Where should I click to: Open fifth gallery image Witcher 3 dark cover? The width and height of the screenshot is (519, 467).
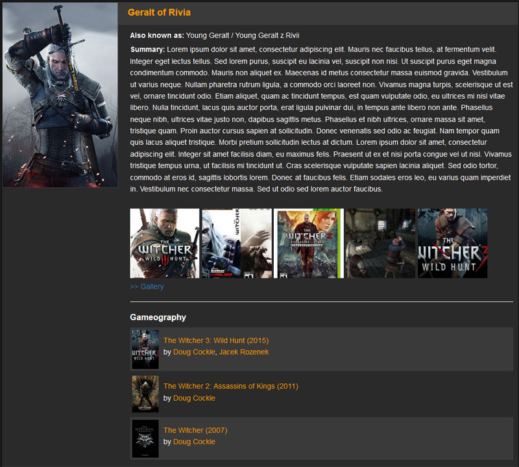tap(452, 244)
